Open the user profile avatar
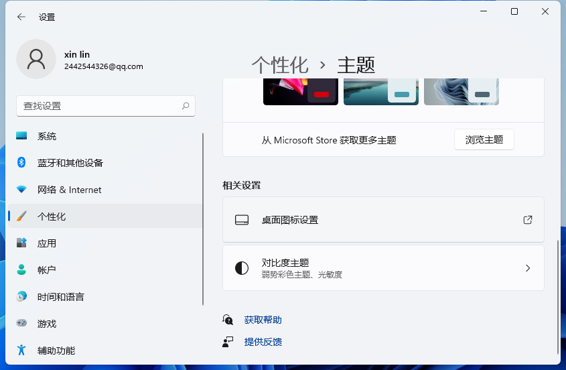The width and height of the screenshot is (566, 370). tap(36, 59)
